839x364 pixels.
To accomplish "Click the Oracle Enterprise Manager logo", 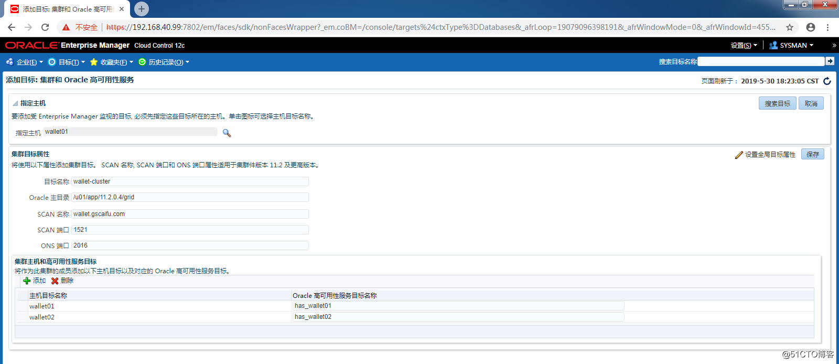I will [x=67, y=45].
